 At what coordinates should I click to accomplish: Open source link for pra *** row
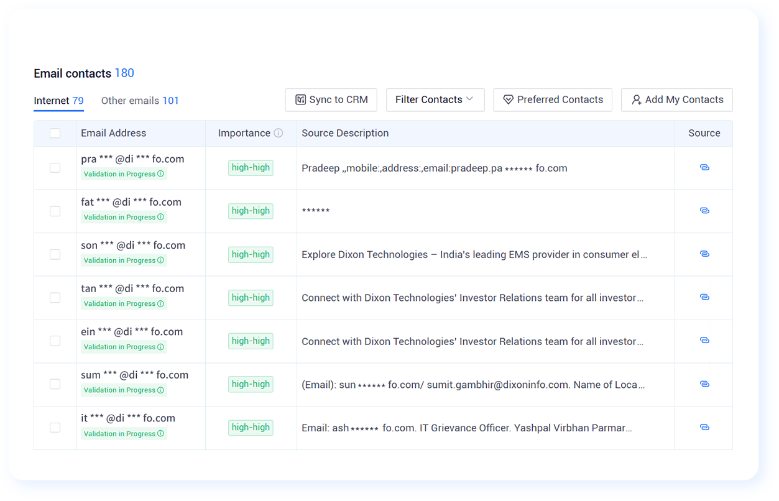pyautogui.click(x=704, y=168)
